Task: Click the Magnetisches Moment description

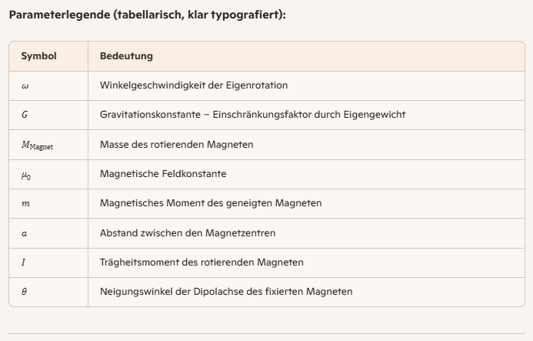Action: click(x=211, y=203)
